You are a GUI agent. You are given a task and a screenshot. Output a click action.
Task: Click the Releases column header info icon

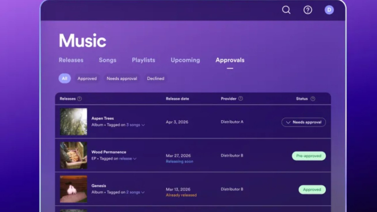pos(79,99)
